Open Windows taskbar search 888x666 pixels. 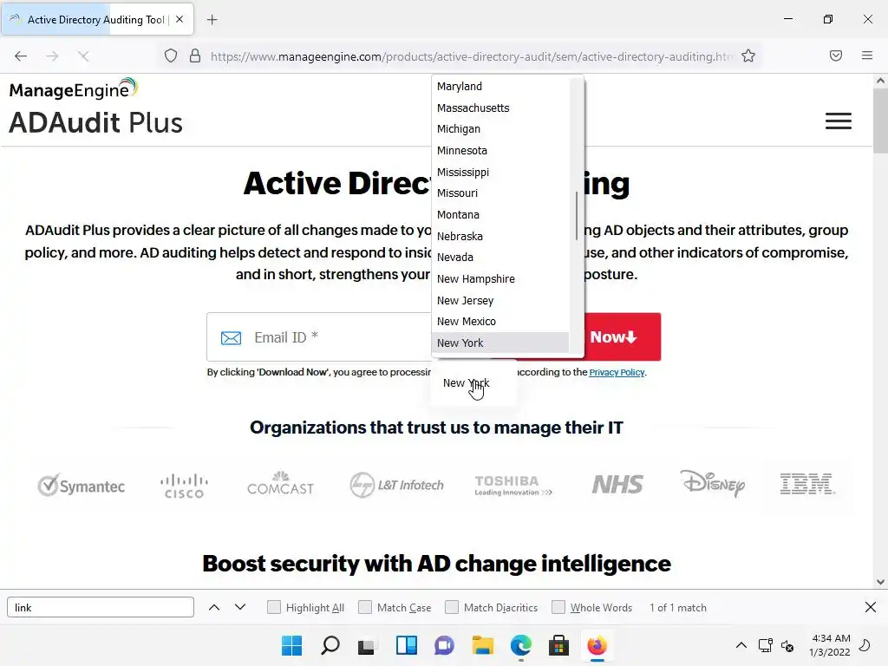point(330,645)
